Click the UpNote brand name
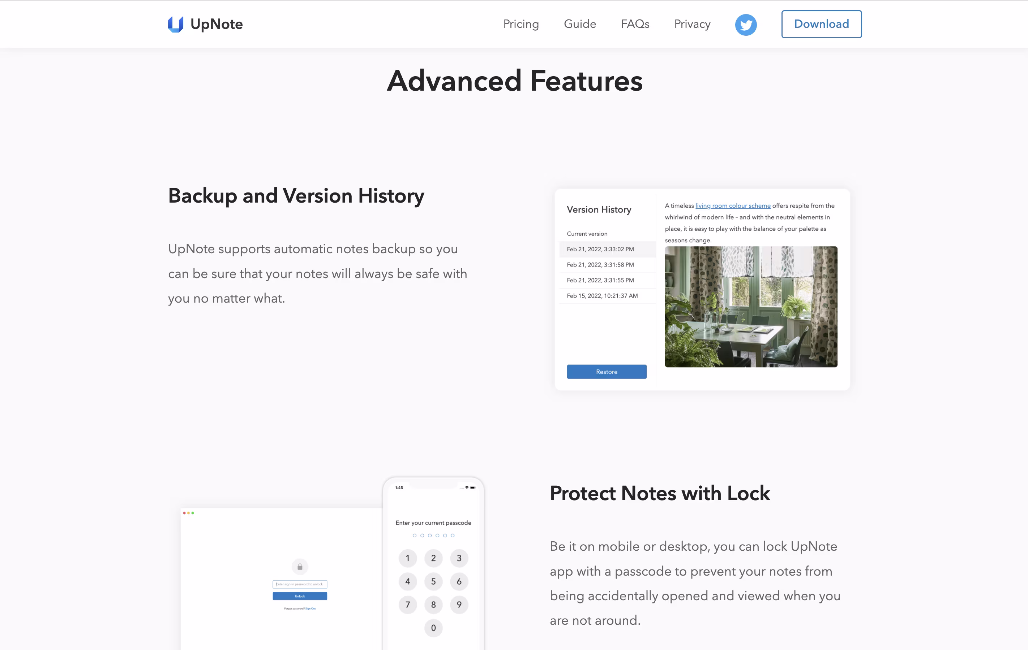This screenshot has width=1028, height=650. (x=217, y=24)
